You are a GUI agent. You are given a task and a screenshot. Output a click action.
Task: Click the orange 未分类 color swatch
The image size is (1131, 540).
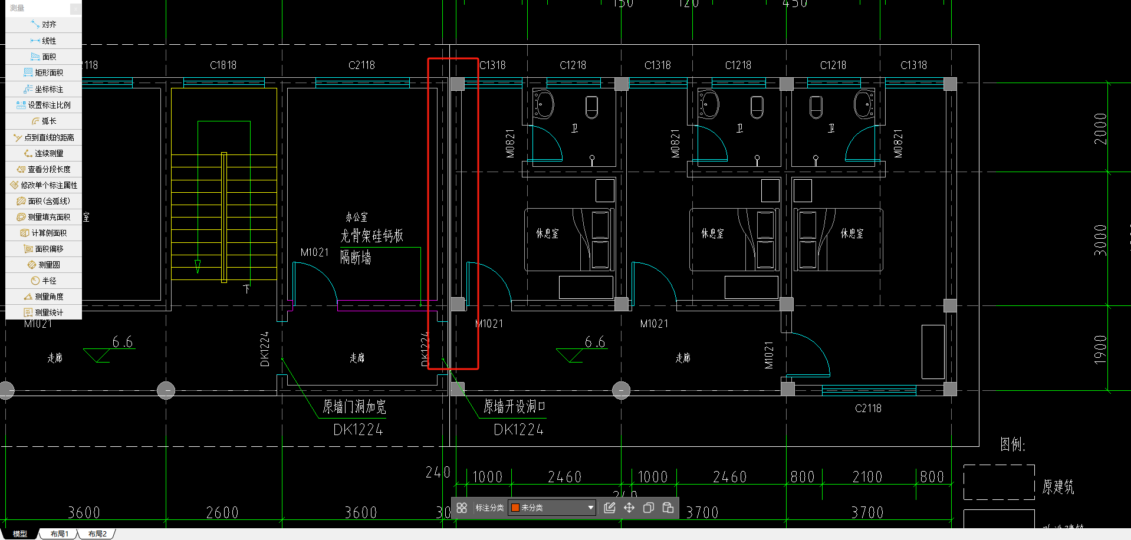point(515,508)
